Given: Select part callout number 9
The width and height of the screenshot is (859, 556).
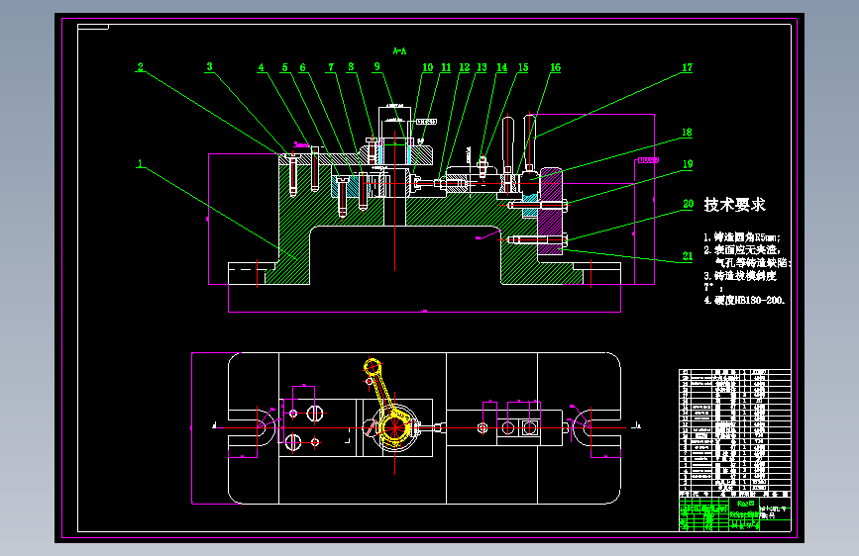Looking at the screenshot, I should pos(376,66).
